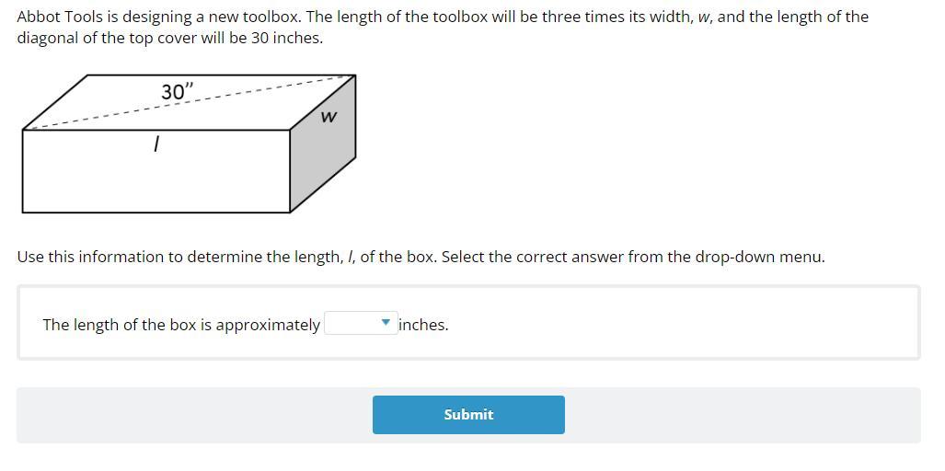
Task: Click the blue drop-down arrow triangle
Action: tap(386, 324)
